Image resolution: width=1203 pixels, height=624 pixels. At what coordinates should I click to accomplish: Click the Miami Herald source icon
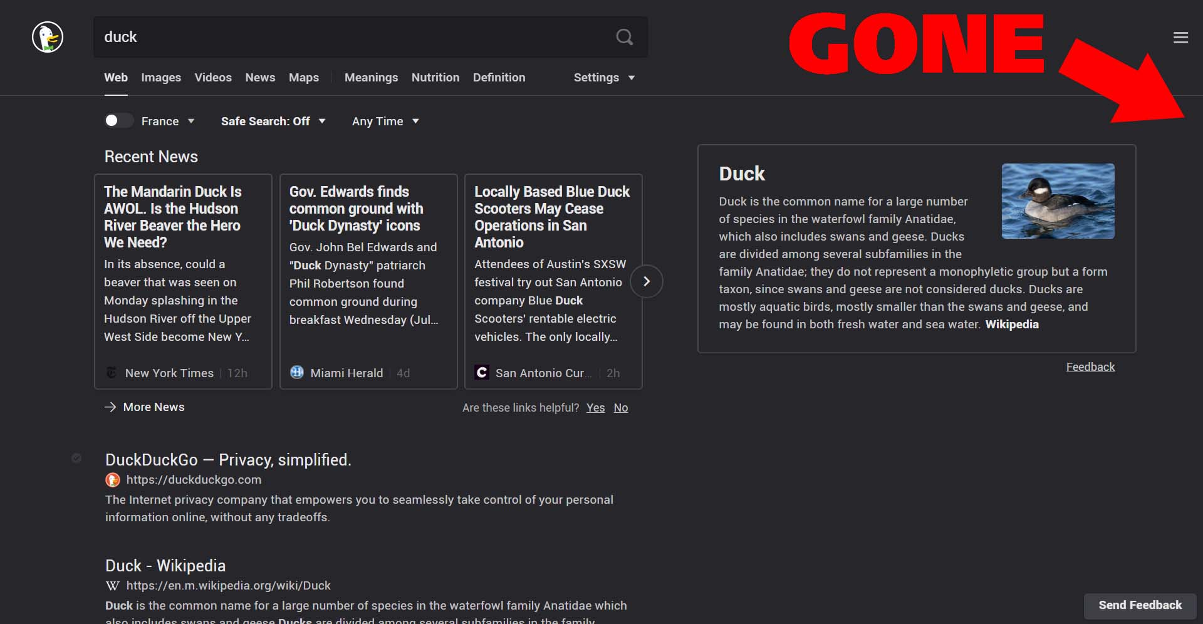point(297,373)
